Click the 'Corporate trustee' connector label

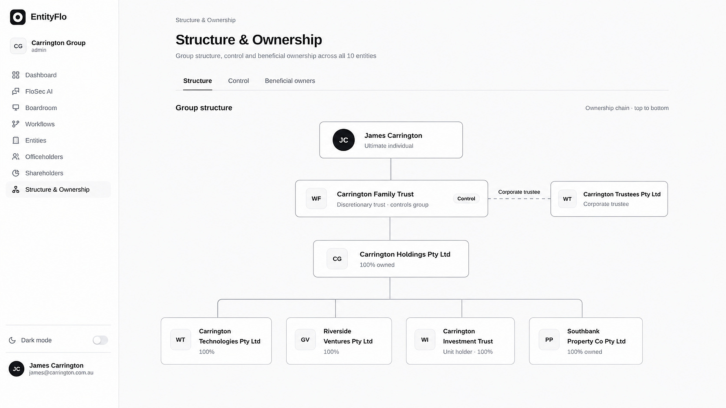519,192
